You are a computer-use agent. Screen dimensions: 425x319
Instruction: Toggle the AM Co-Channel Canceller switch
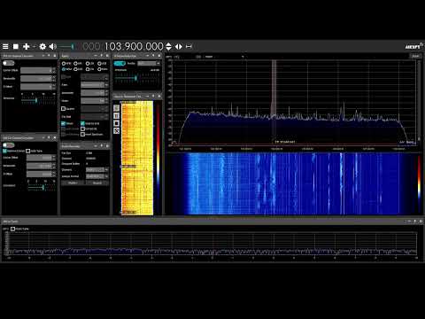pos(8,145)
